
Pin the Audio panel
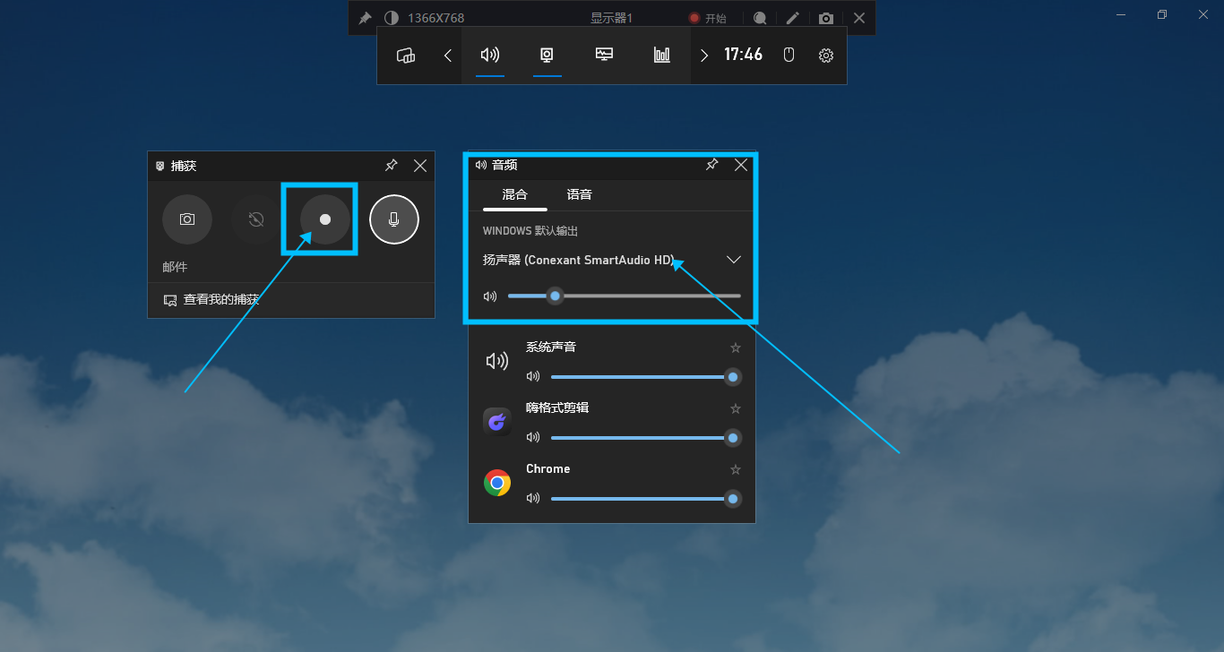(x=711, y=165)
